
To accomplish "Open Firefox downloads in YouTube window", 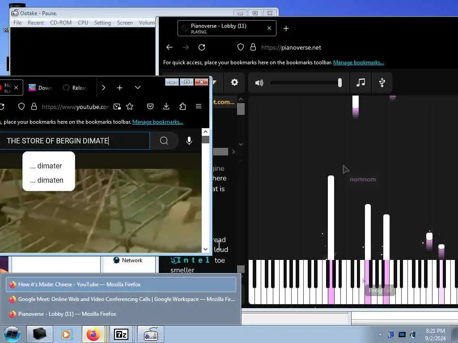I will 166,106.
